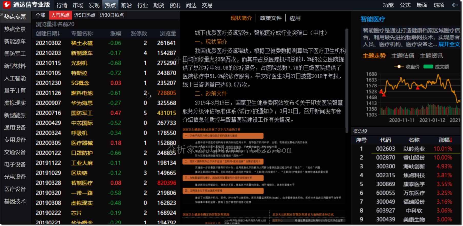Select 国防军工 in the sidebar
The image size is (463, 226).
15,54
